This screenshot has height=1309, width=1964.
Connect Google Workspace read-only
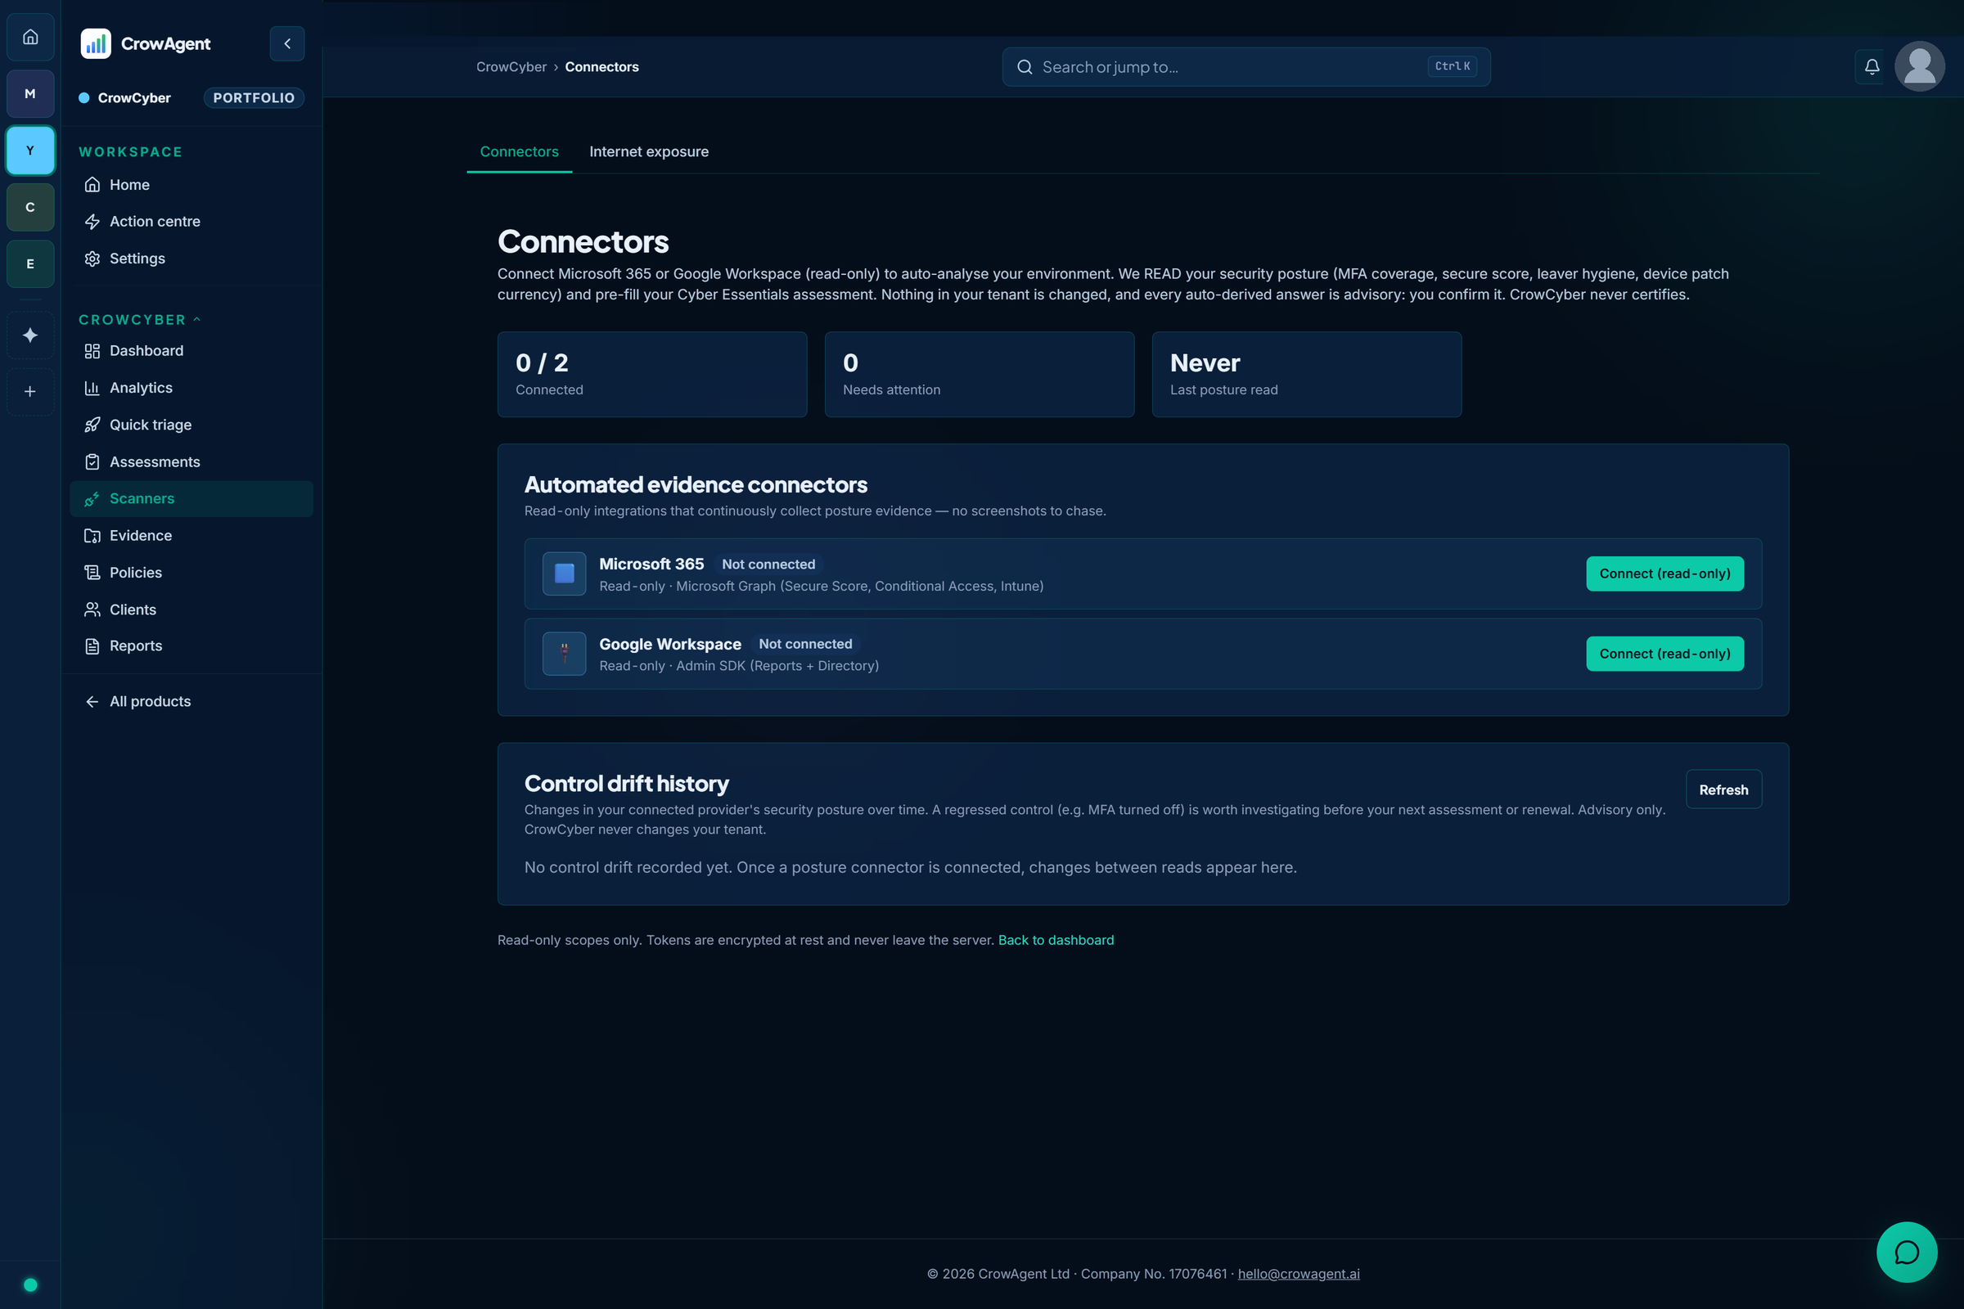pyautogui.click(x=1665, y=654)
